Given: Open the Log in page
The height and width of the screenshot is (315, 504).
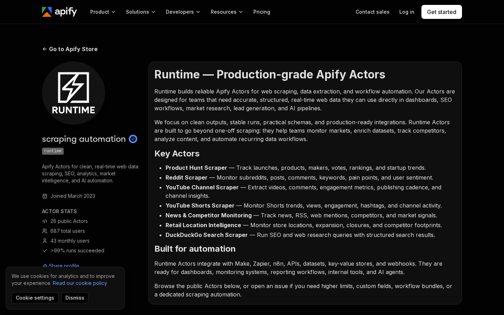Looking at the screenshot, I should click(407, 12).
